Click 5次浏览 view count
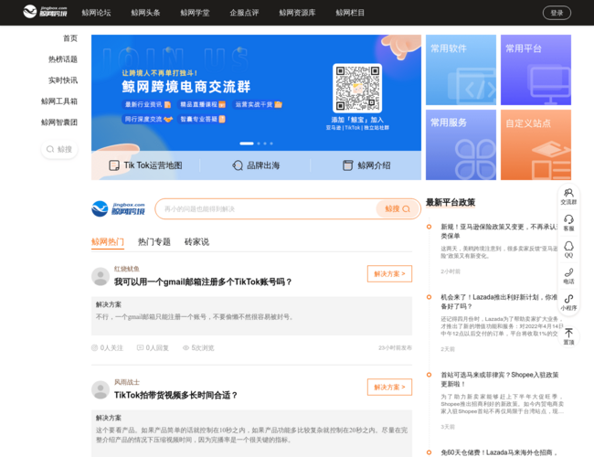This screenshot has height=457, width=594. [198, 348]
